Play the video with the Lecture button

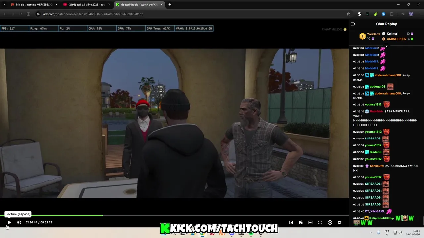(x=9, y=222)
